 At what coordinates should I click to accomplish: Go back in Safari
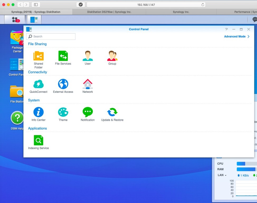pos(20,4)
